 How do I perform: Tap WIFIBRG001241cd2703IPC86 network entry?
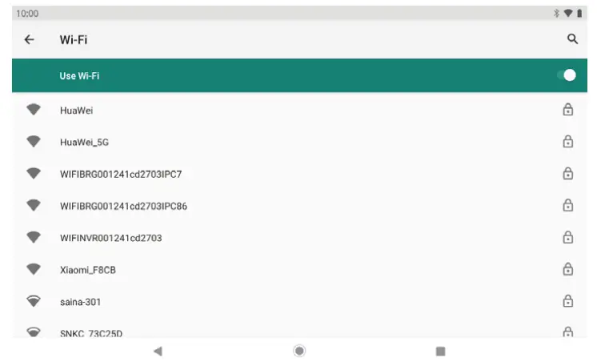(299, 206)
